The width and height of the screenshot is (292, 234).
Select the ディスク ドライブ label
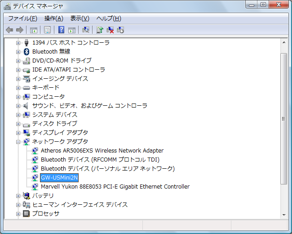[x=54, y=124]
